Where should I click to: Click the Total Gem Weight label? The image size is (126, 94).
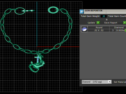90,16
